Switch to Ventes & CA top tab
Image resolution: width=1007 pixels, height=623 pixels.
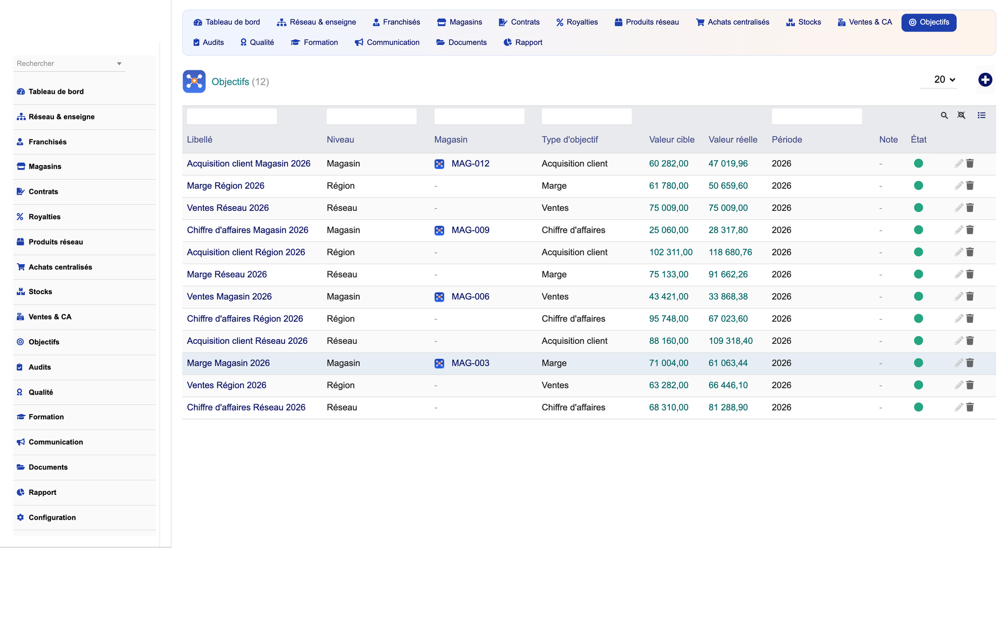[x=865, y=22]
